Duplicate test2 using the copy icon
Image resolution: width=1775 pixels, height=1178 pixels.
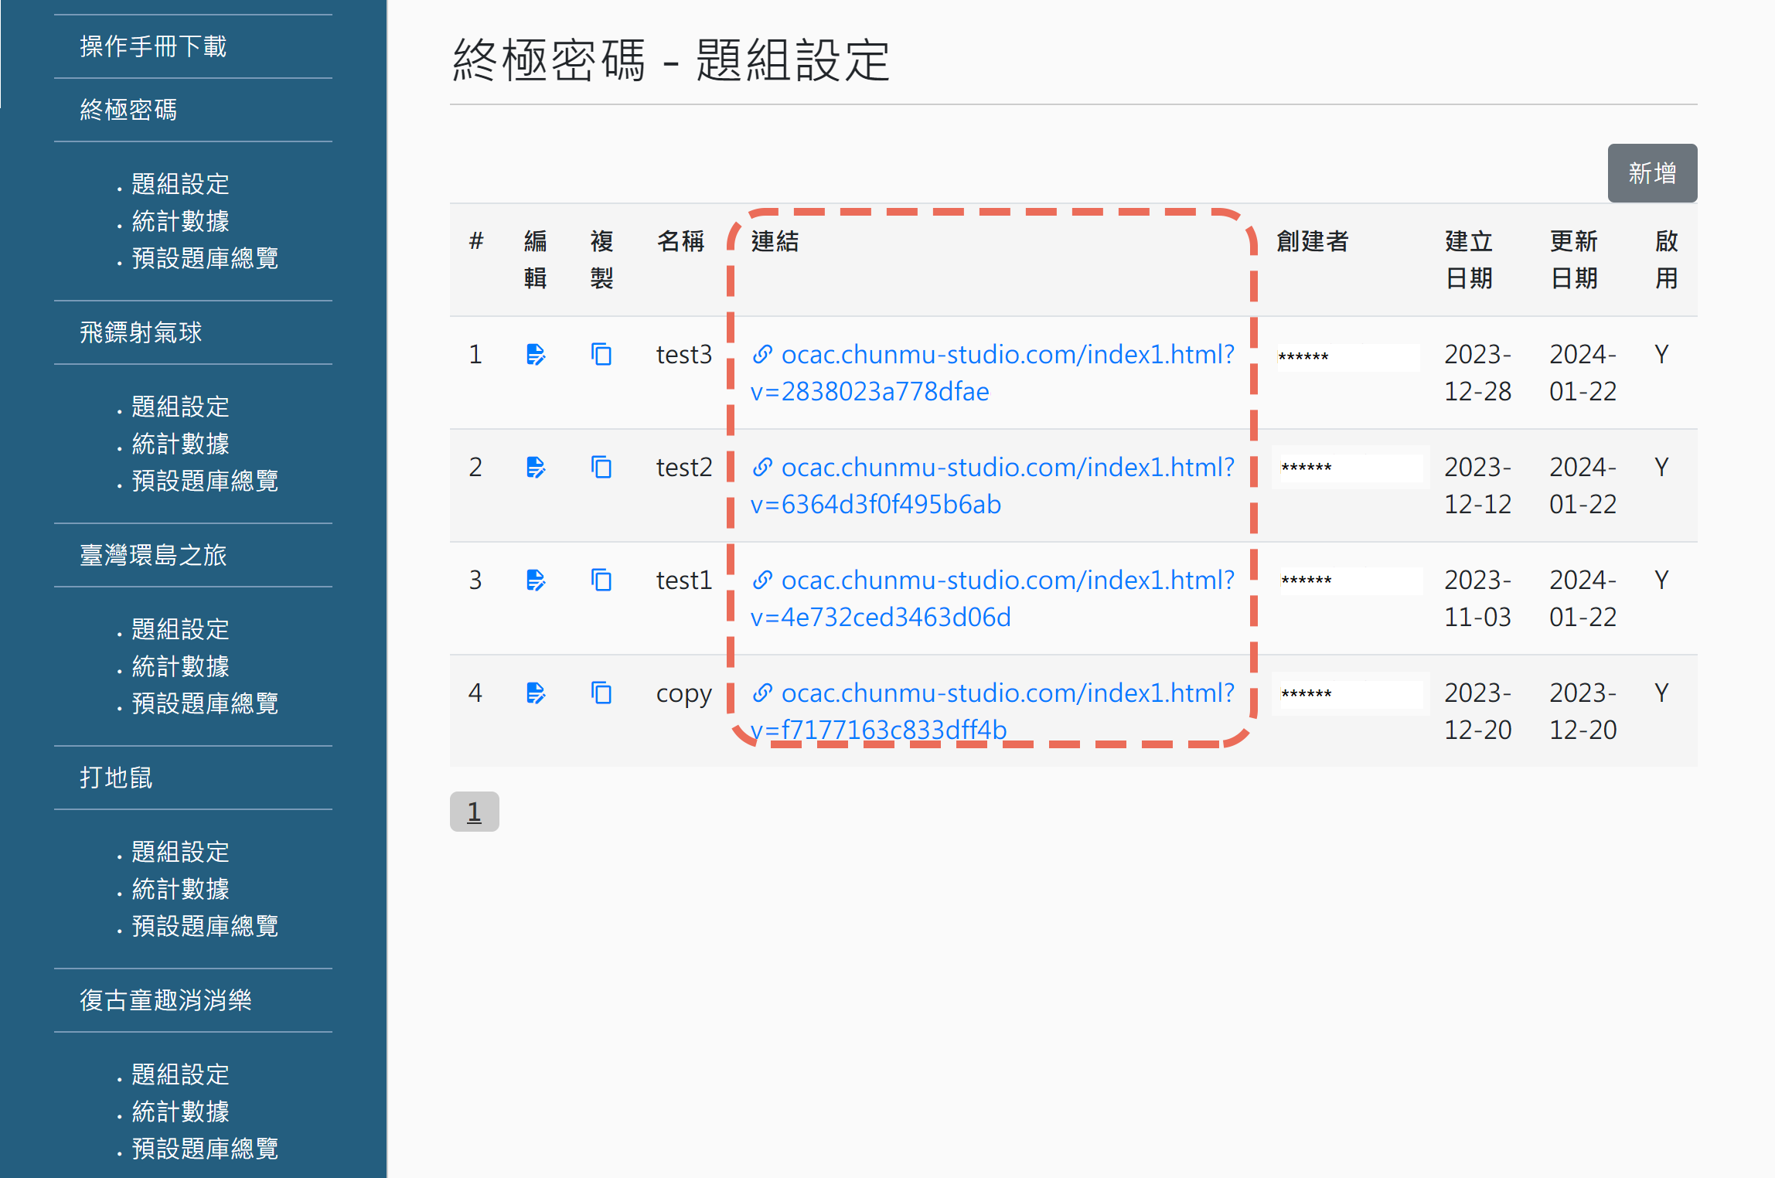[601, 467]
